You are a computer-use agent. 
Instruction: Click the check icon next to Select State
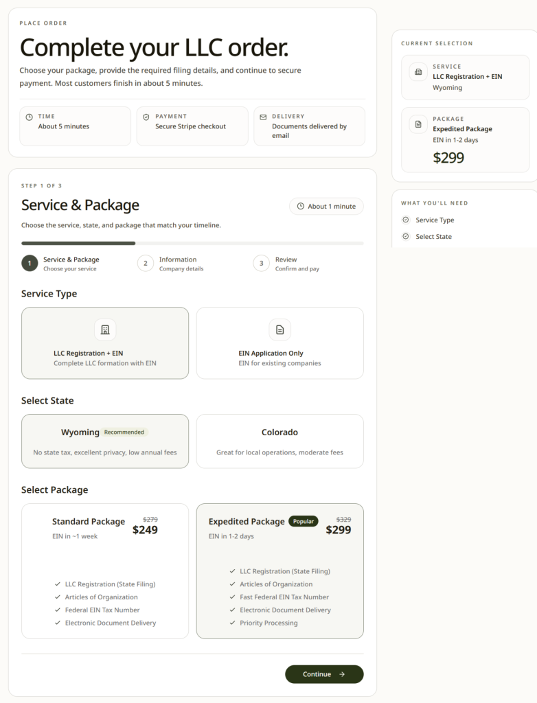point(406,237)
